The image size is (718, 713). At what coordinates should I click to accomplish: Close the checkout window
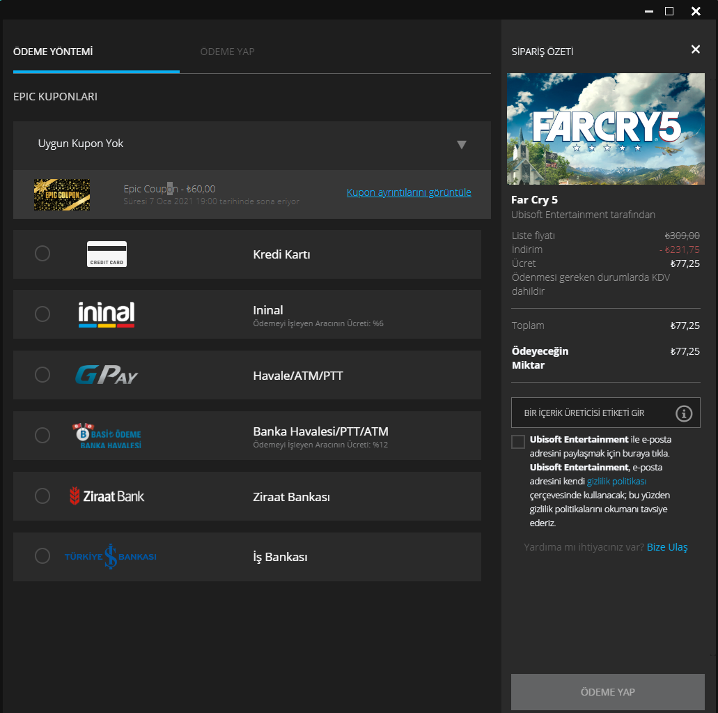tap(696, 11)
